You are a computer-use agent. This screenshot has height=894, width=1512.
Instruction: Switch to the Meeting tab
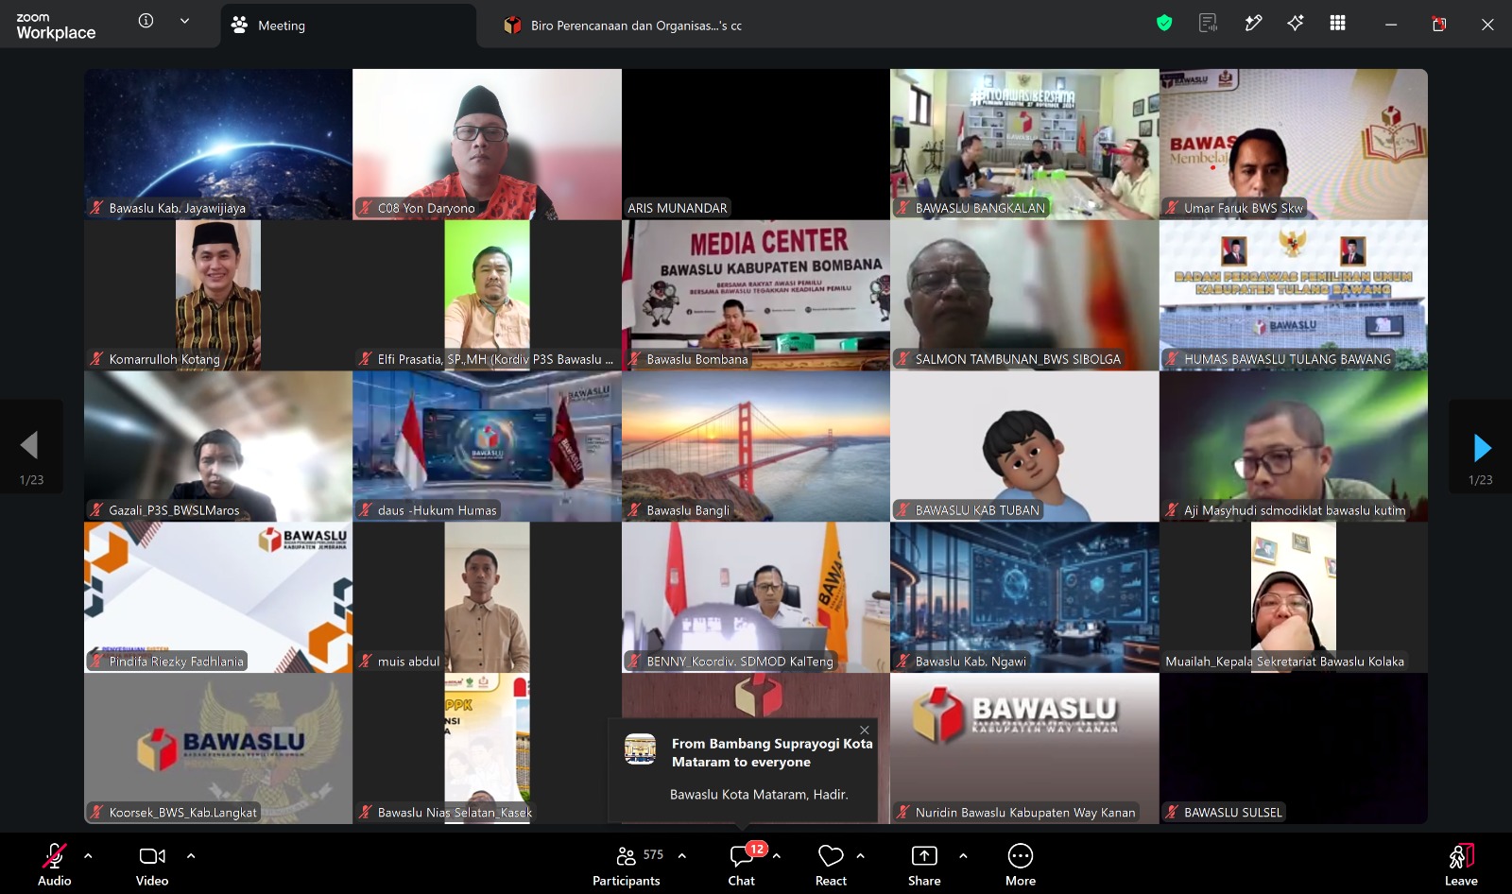(348, 26)
